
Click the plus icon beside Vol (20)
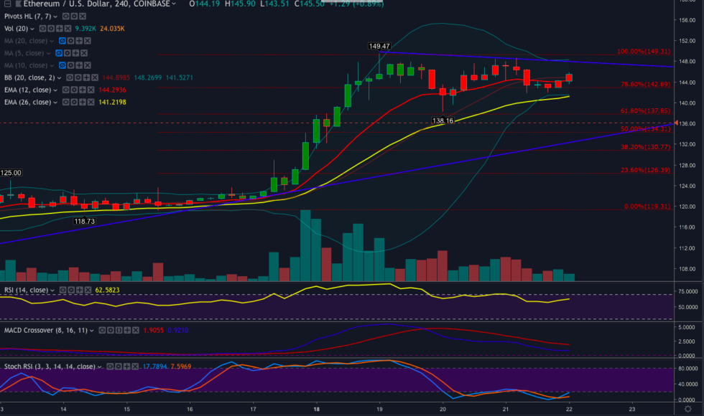click(59, 29)
